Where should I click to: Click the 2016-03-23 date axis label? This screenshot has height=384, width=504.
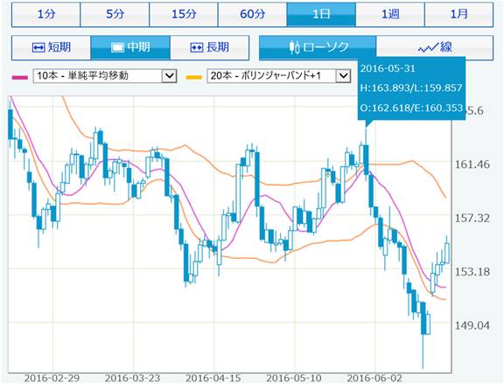coord(133,378)
